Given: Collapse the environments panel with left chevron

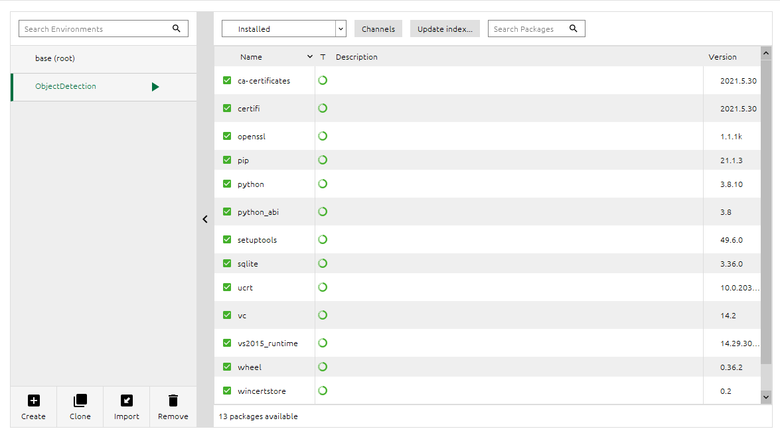Looking at the screenshot, I should point(205,219).
